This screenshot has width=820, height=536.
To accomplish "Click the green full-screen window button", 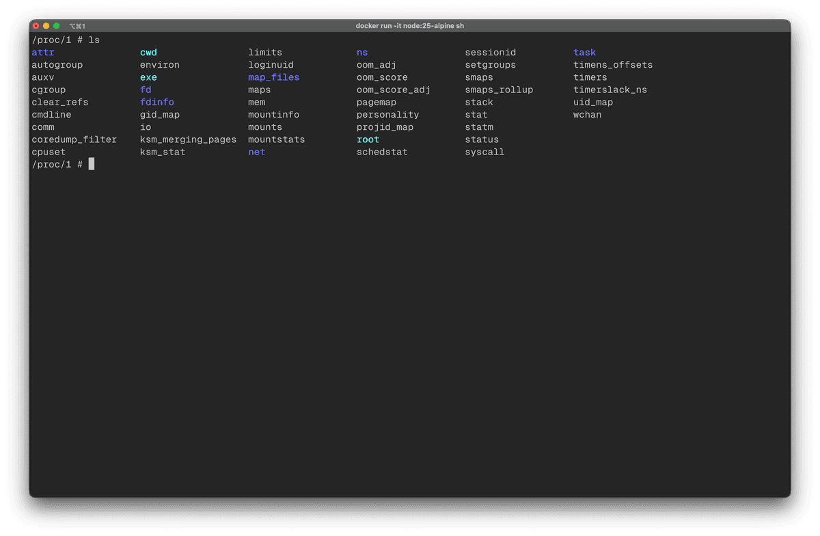I will pyautogui.click(x=57, y=26).
